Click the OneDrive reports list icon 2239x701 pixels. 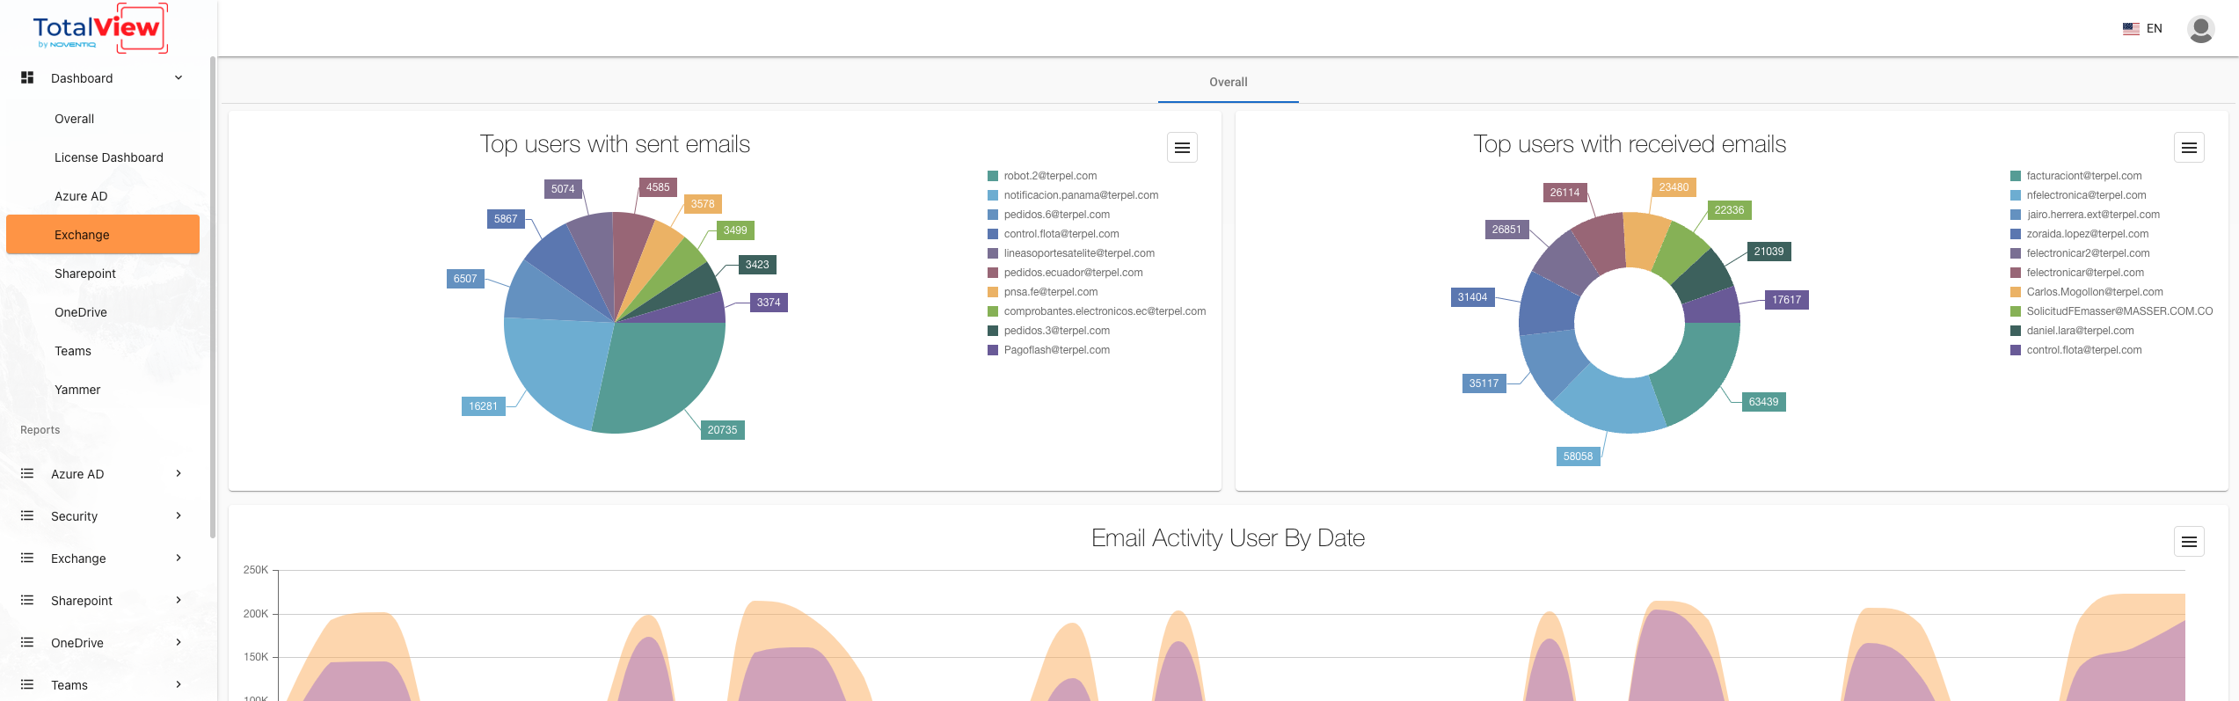pos(27,642)
